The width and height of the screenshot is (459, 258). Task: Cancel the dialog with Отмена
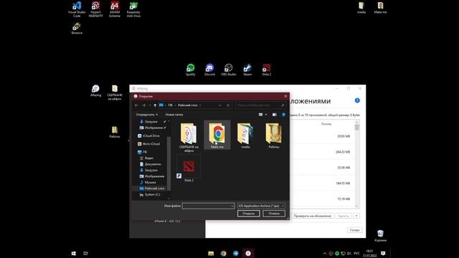coord(274,214)
